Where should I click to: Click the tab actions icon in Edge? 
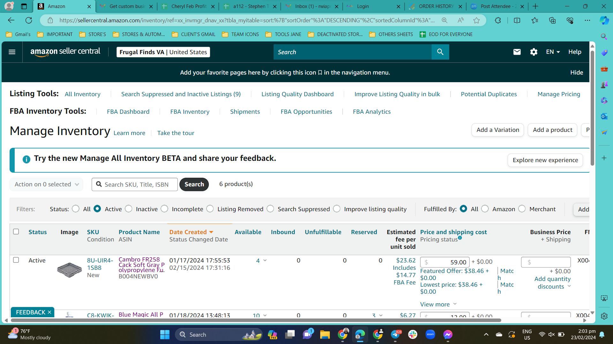pyautogui.click(x=24, y=6)
